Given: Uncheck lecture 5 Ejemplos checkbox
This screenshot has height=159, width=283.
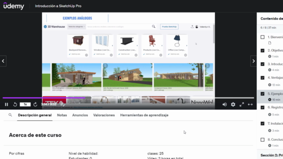Looking at the screenshot, I should (262, 94).
